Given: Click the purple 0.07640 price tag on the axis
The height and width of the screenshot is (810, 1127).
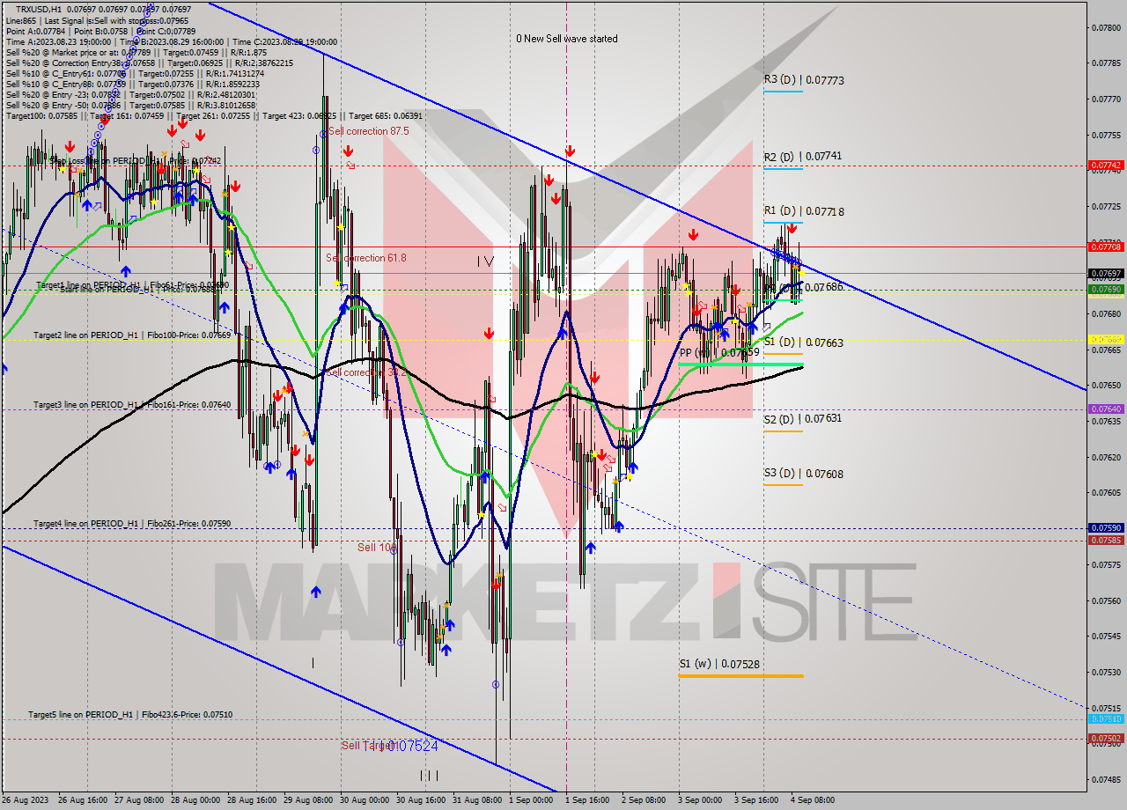Looking at the screenshot, I should tap(1106, 409).
